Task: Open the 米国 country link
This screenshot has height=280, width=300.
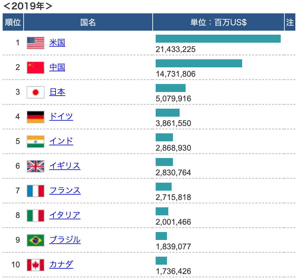Action: pos(57,43)
